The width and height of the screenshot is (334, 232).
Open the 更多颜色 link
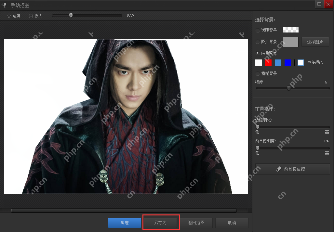click(x=315, y=62)
